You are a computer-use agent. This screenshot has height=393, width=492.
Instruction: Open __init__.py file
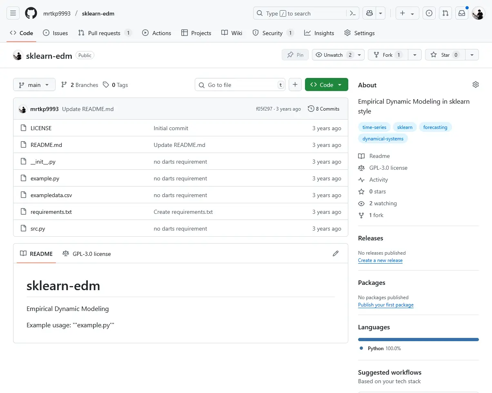click(x=43, y=162)
